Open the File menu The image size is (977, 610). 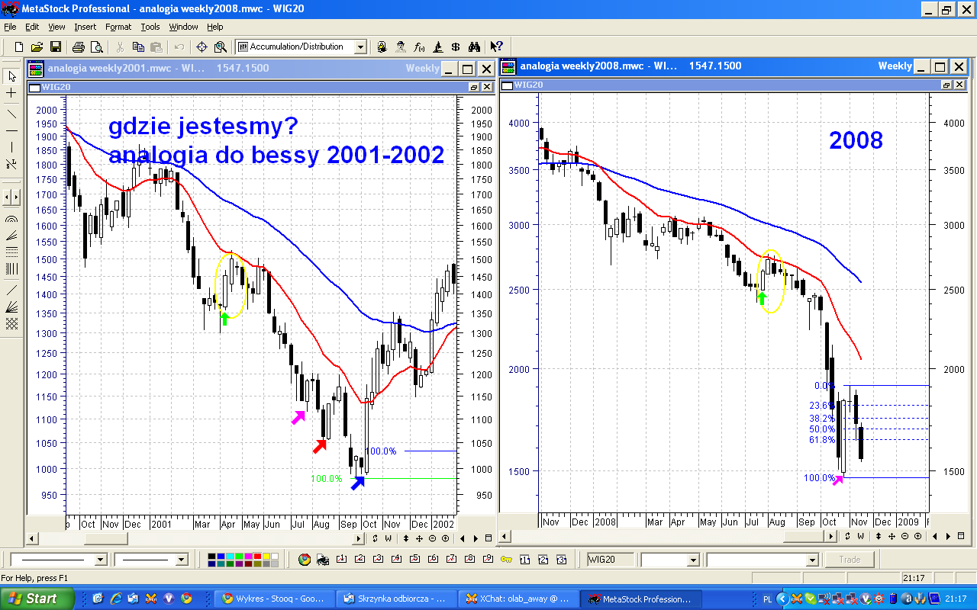click(10, 27)
